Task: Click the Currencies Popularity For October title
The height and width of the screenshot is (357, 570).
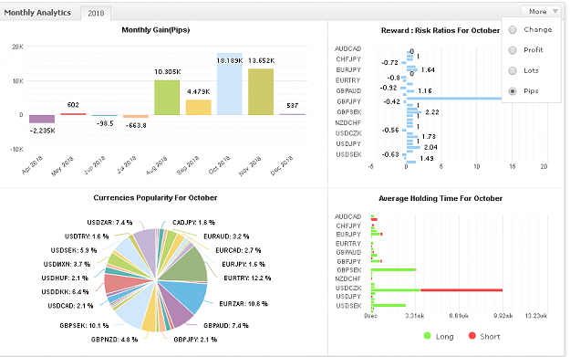Action: (155, 197)
